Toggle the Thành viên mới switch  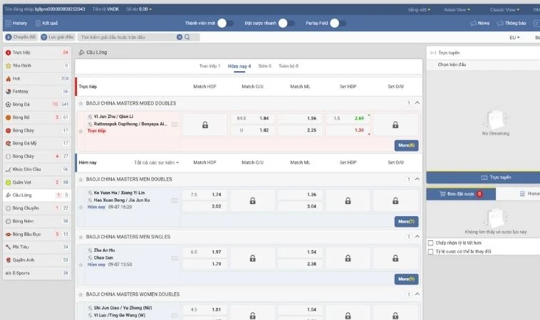(224, 23)
